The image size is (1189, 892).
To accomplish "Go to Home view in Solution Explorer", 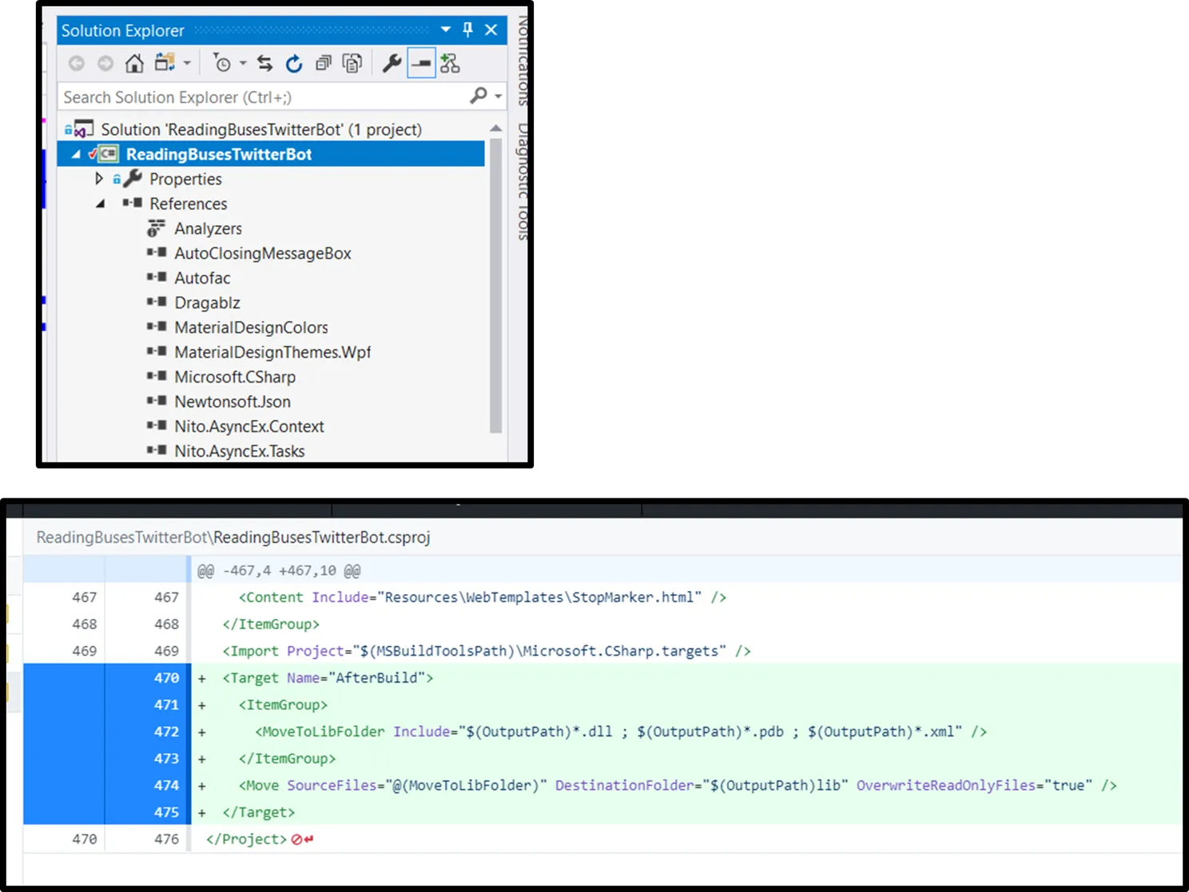I will [134, 63].
